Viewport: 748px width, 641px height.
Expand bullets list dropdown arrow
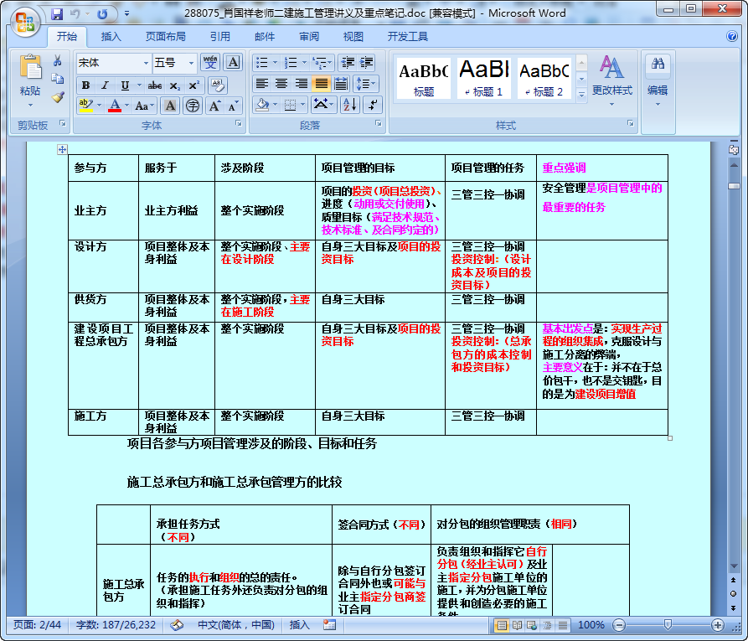pos(275,63)
